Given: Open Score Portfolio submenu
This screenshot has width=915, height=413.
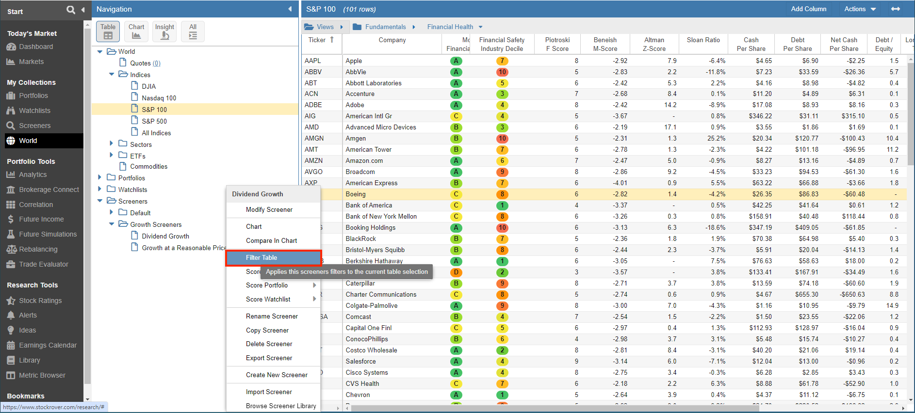Looking at the screenshot, I should tap(273, 286).
